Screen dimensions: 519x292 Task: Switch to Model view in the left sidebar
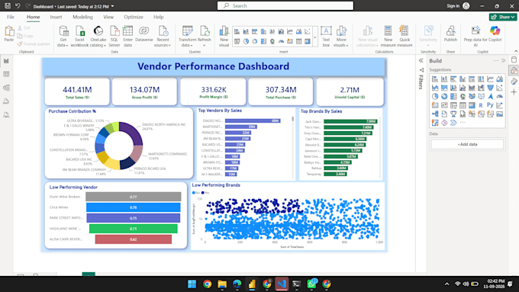point(6,88)
